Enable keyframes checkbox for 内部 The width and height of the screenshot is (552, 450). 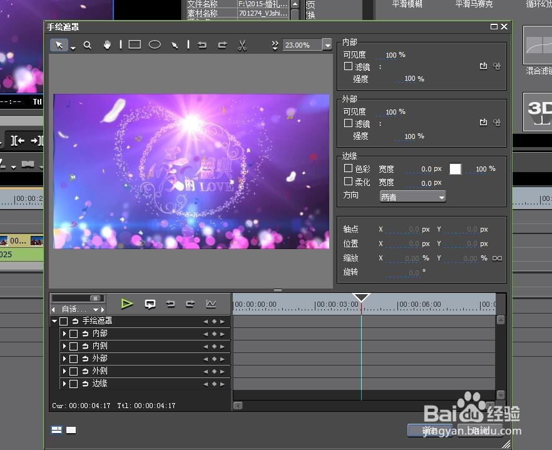coord(74,334)
